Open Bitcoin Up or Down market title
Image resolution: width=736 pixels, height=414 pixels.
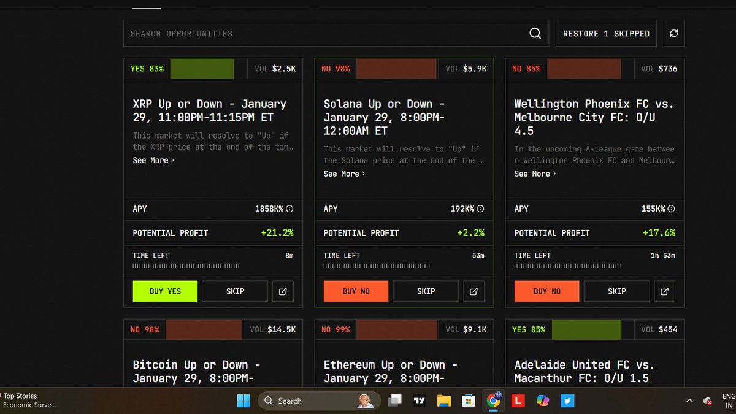tap(196, 371)
